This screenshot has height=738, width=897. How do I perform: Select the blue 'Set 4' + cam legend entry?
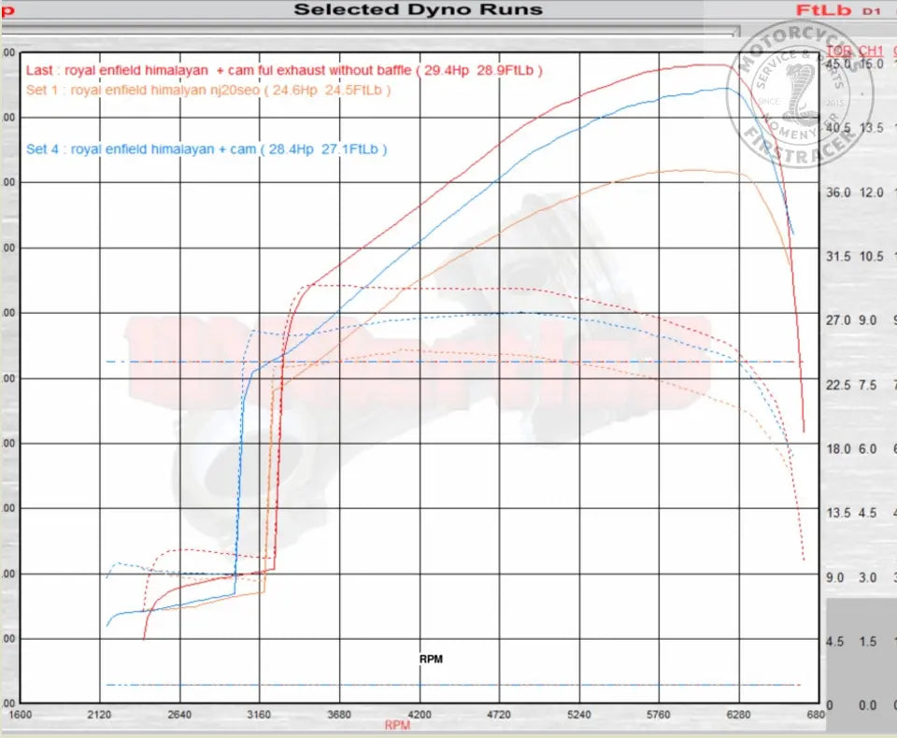206,149
